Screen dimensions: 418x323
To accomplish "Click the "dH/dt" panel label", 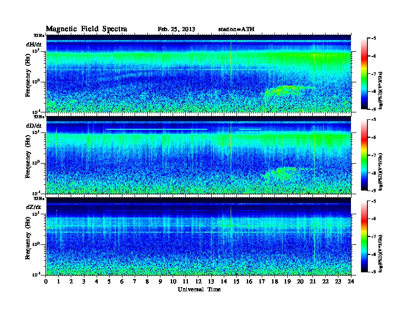I will point(34,44).
